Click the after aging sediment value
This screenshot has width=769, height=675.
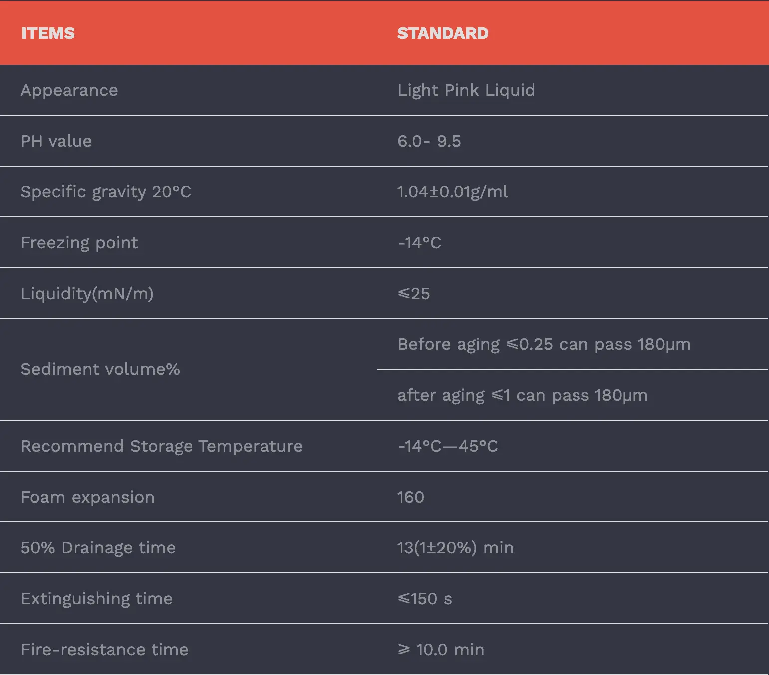coord(522,395)
